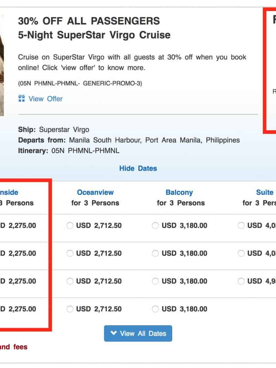Pick Oceanview USD 2,712.50 in fourth row
Screen dimensions: 276x368
click(x=70, y=309)
